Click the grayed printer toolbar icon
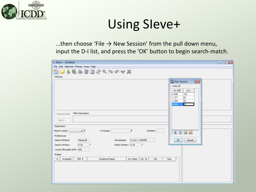This screenshot has height=192, width=256. tap(80, 72)
